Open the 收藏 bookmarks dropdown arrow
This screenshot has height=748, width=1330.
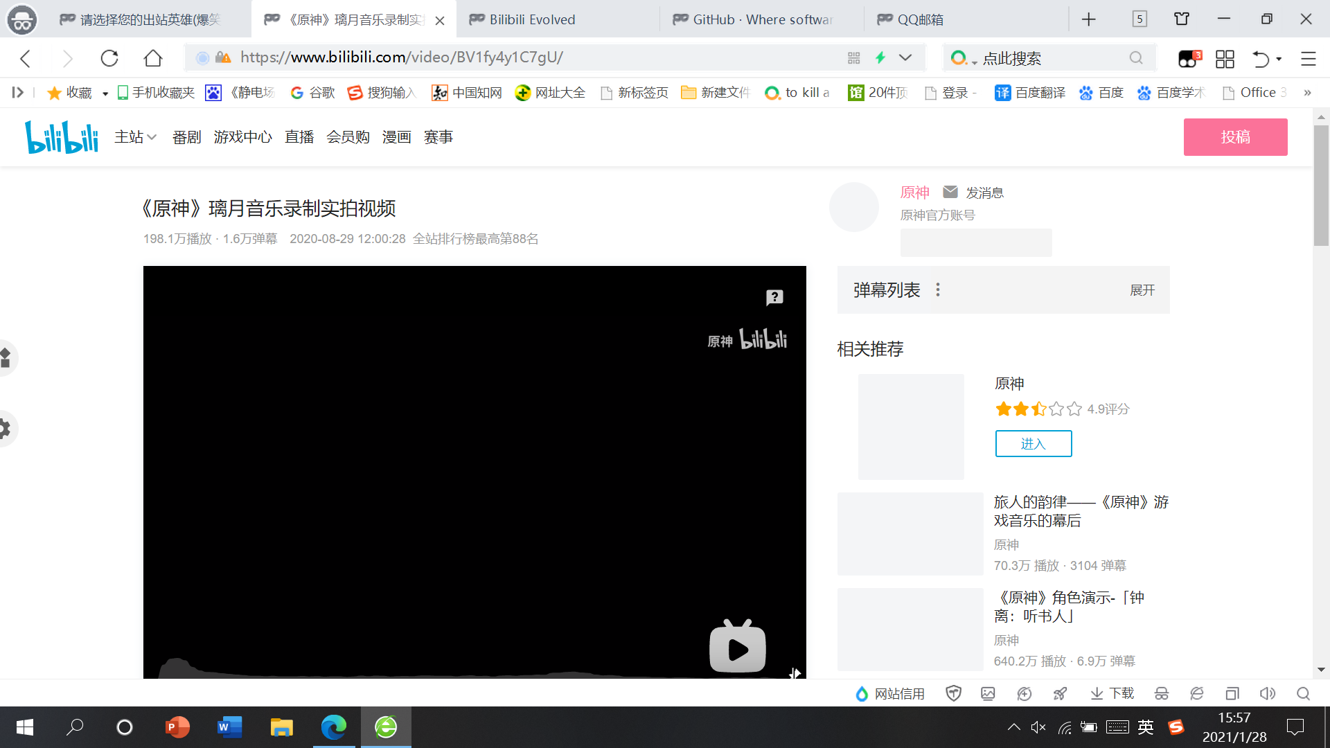[x=105, y=92]
